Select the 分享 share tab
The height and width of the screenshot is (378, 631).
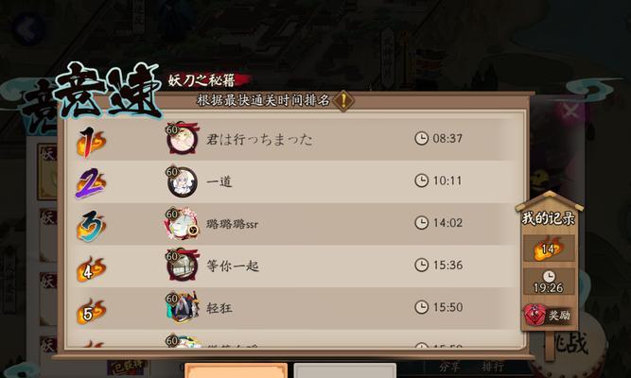click(x=449, y=367)
